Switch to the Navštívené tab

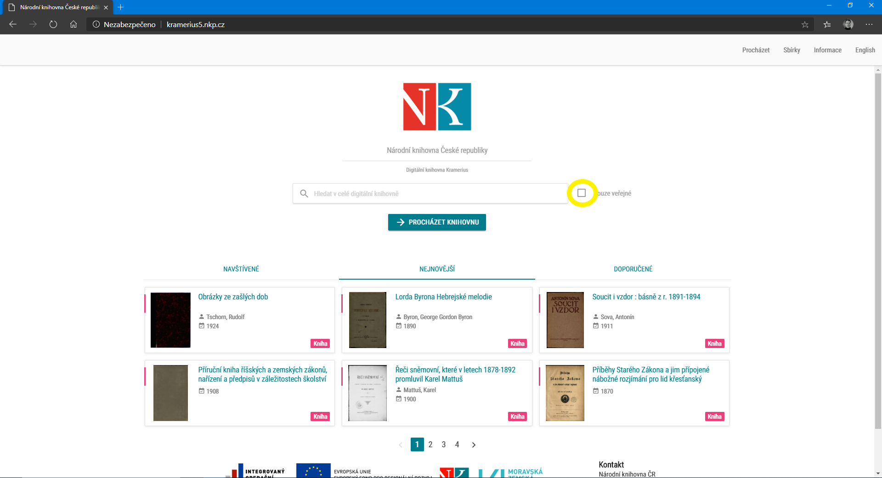point(241,269)
